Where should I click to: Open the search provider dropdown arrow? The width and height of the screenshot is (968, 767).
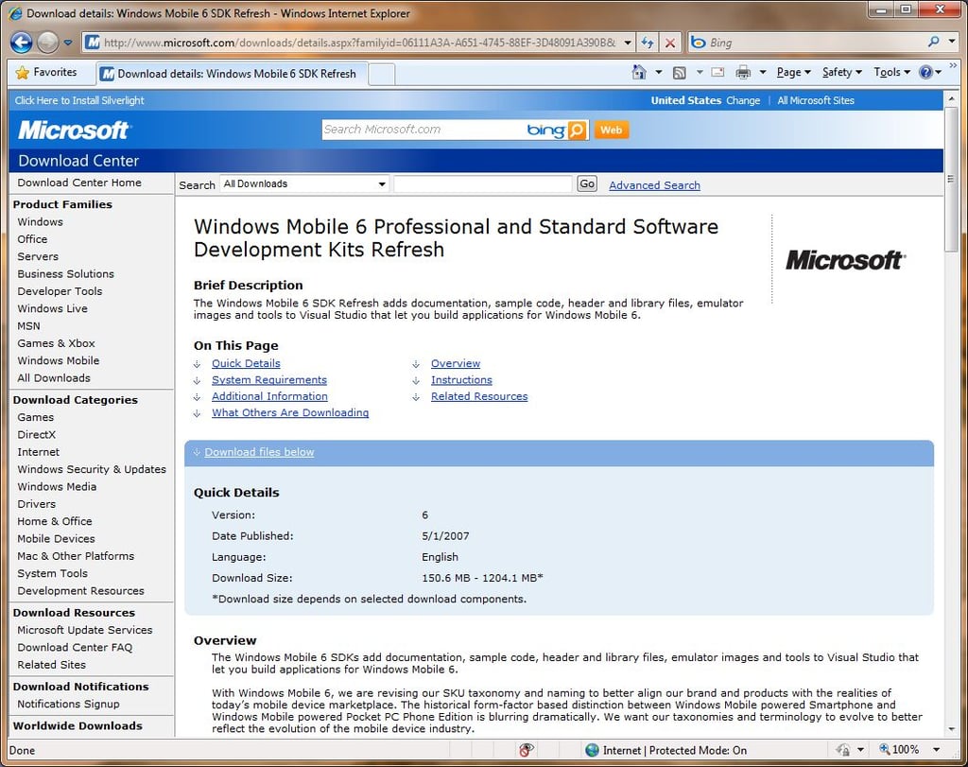click(952, 42)
